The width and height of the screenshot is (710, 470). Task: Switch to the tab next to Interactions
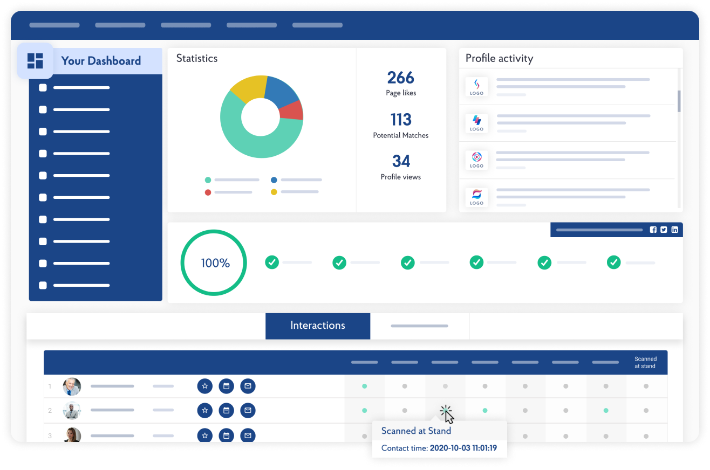click(x=419, y=326)
